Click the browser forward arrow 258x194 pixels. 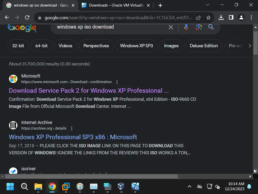[x=17, y=17]
